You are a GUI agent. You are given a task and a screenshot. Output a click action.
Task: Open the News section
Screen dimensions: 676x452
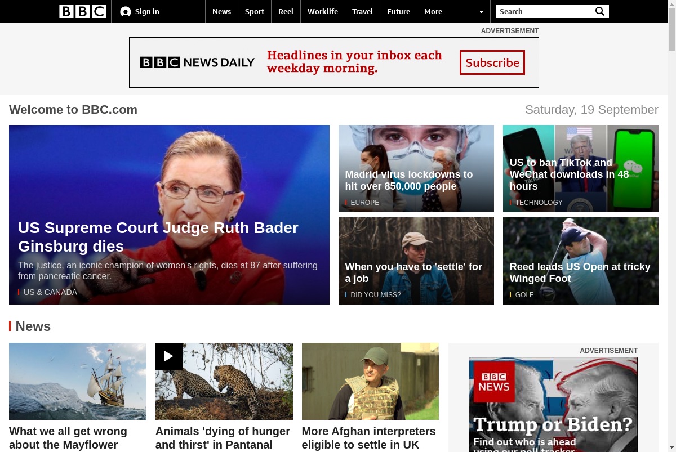[x=221, y=11]
